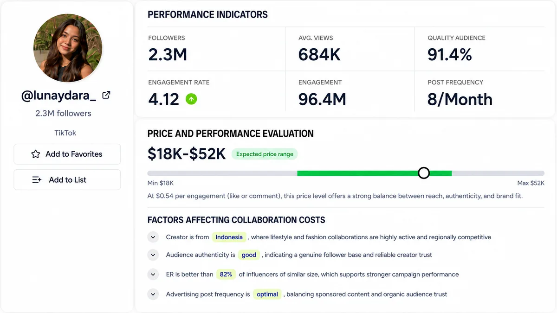Click the Max $52K label
Viewport: 557px width, 313px height.
coord(531,183)
